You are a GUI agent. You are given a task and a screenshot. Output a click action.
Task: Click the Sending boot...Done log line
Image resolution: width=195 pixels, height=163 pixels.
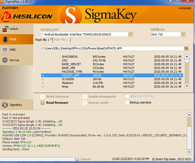pos(16,149)
